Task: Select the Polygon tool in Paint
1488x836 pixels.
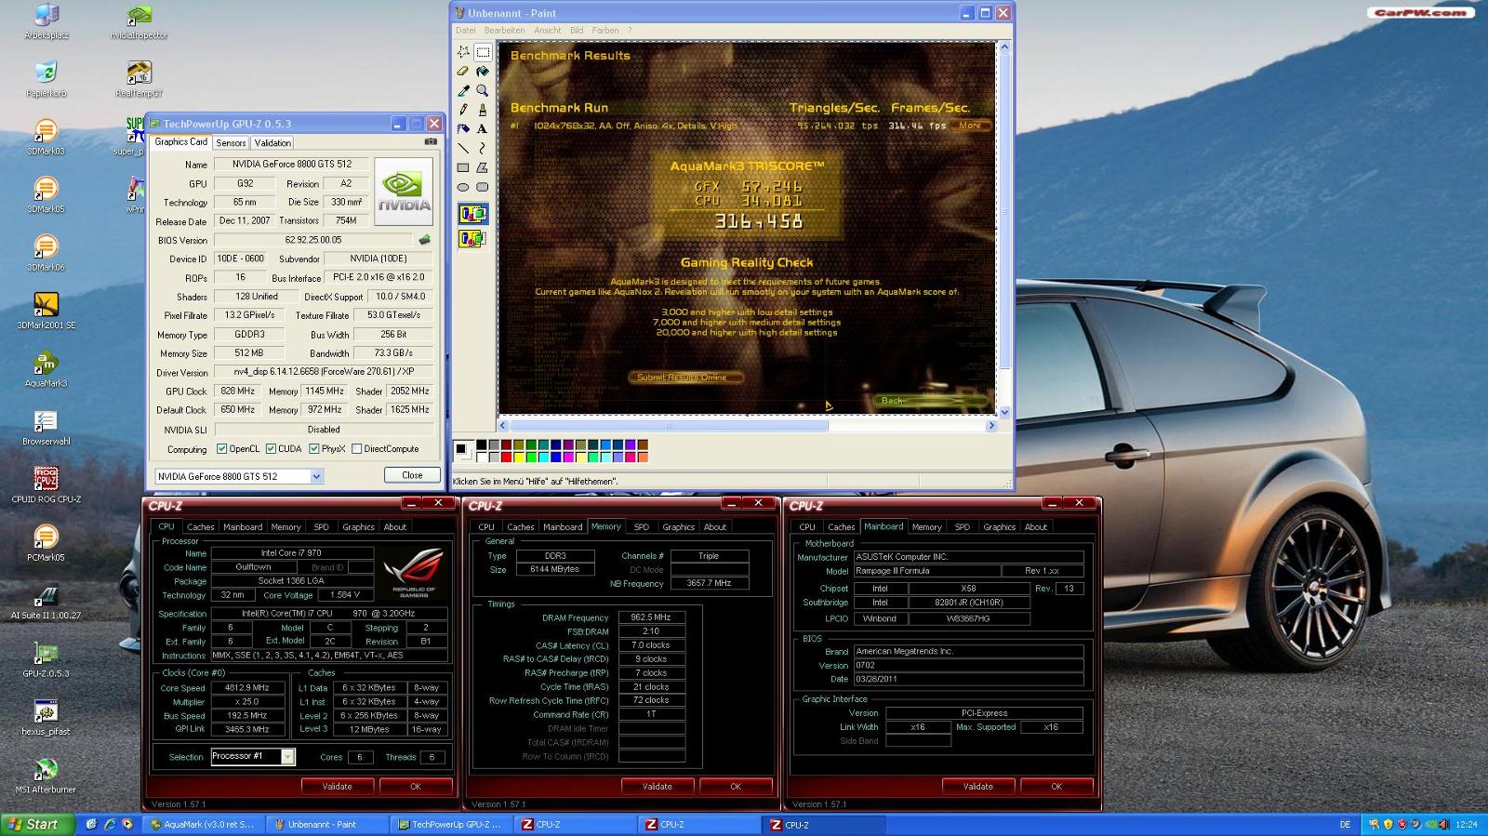Action: 483,167
